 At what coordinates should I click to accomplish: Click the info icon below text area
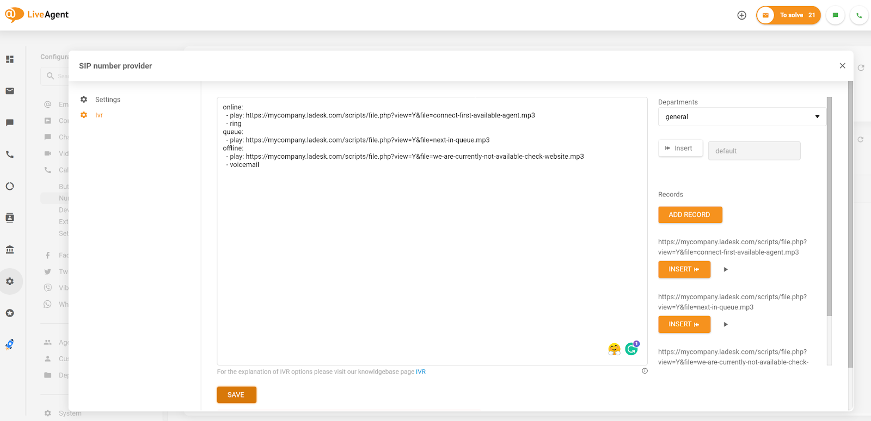tap(645, 371)
